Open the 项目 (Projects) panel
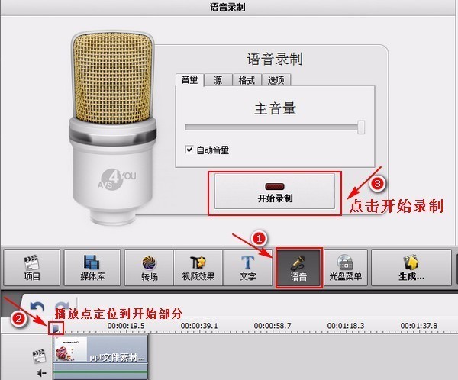 (x=32, y=268)
